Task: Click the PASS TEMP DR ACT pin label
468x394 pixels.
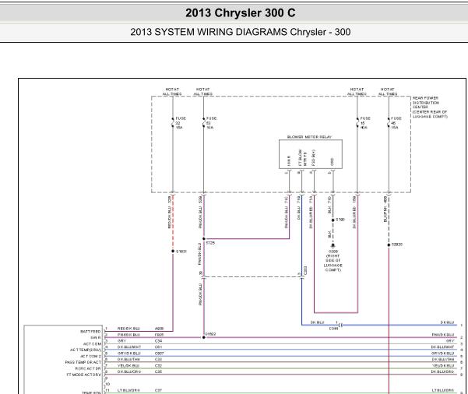Action: point(83,362)
